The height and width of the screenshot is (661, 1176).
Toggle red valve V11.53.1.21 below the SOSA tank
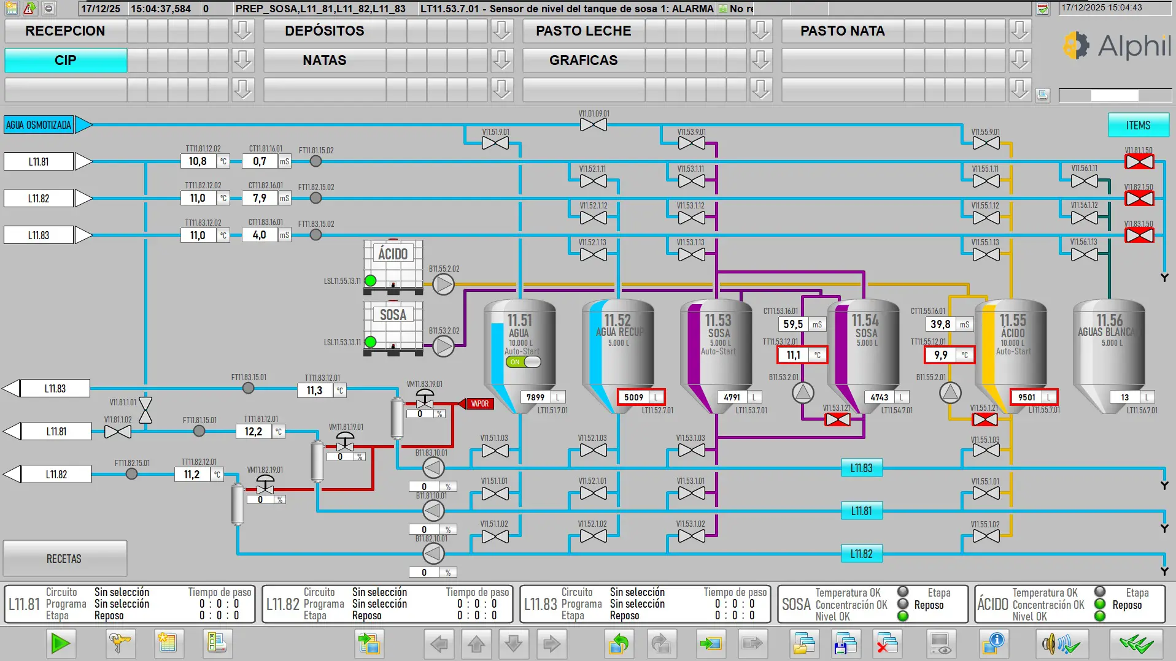click(x=837, y=419)
